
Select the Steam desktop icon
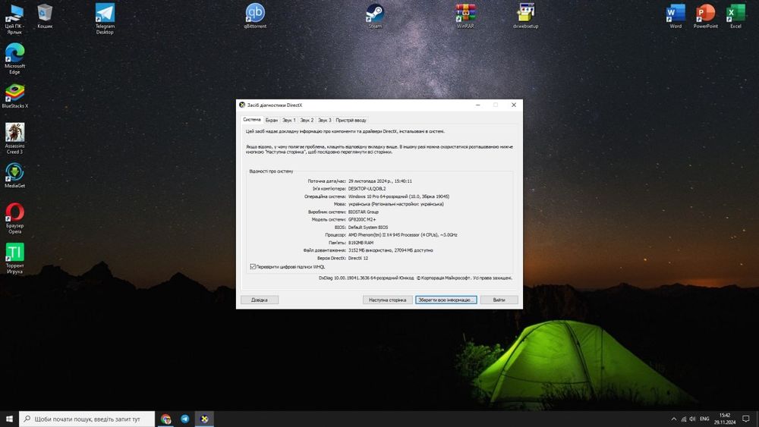[x=375, y=17]
